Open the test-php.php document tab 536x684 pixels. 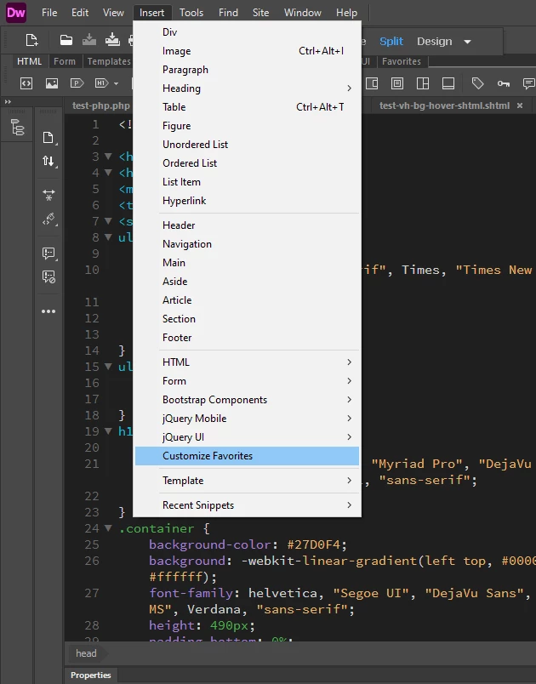click(x=100, y=105)
